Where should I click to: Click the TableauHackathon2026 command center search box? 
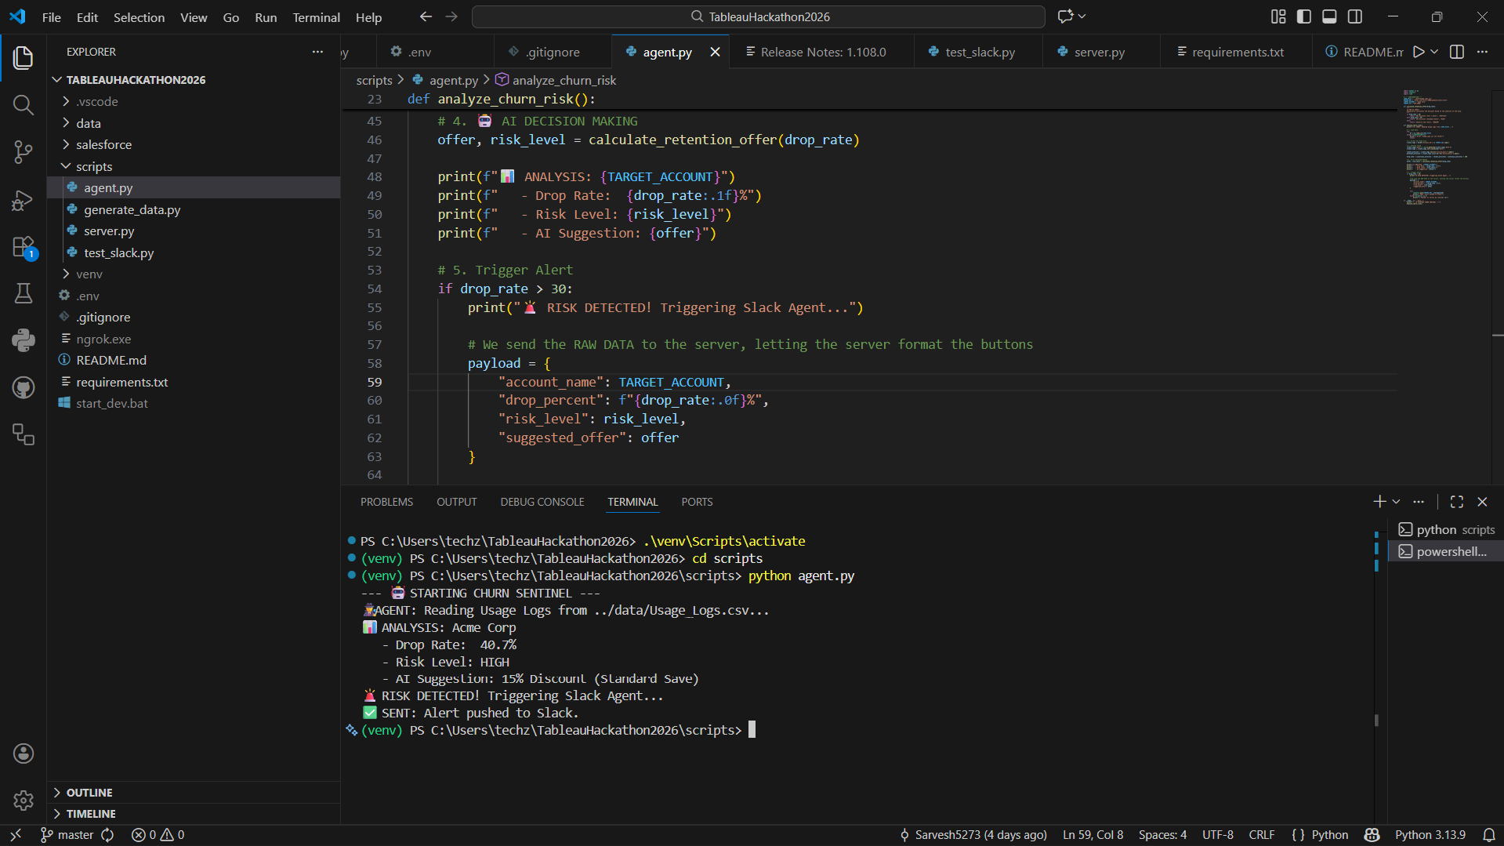coord(759,16)
